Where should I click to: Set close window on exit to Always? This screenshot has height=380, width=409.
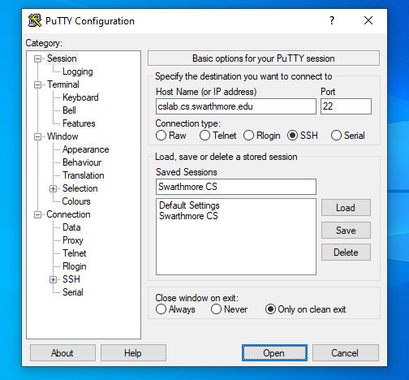(x=161, y=309)
